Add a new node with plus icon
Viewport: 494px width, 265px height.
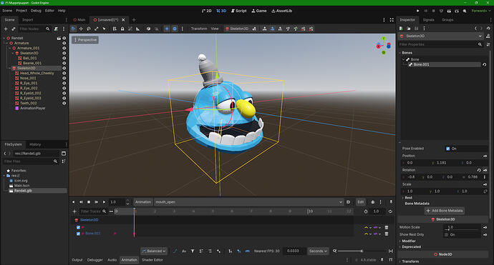(x=6, y=29)
